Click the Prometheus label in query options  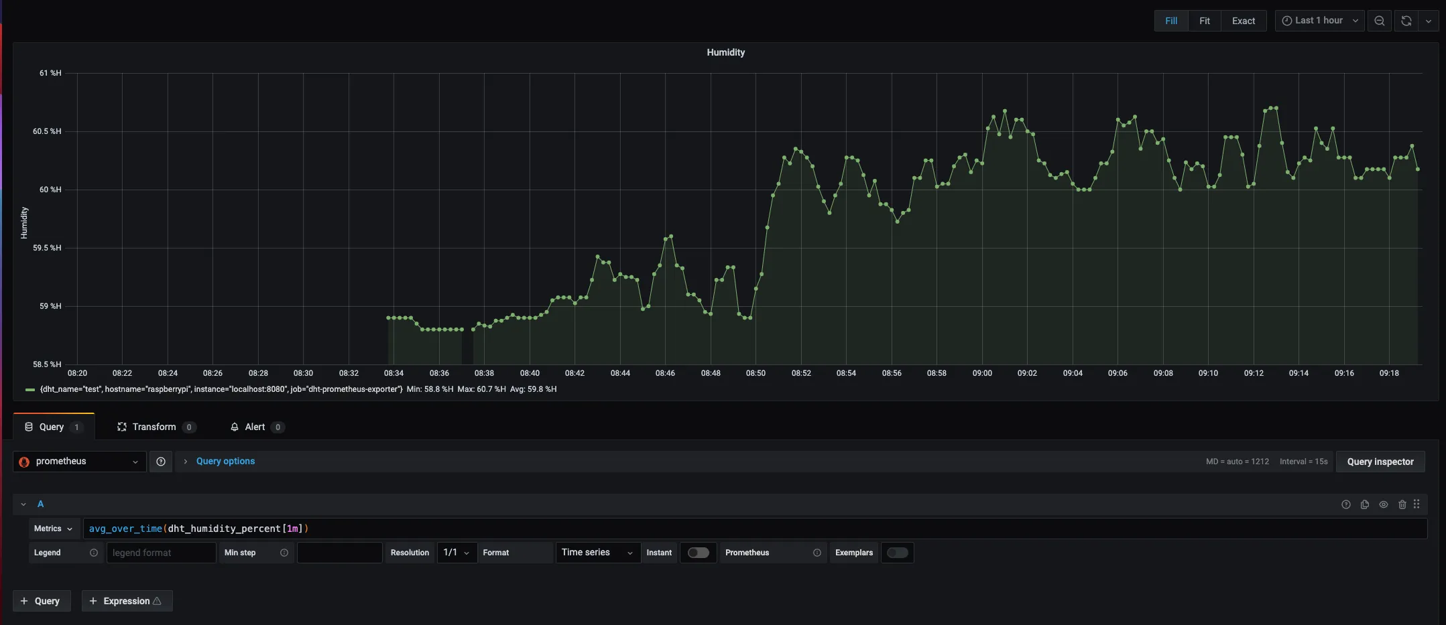[x=747, y=553]
